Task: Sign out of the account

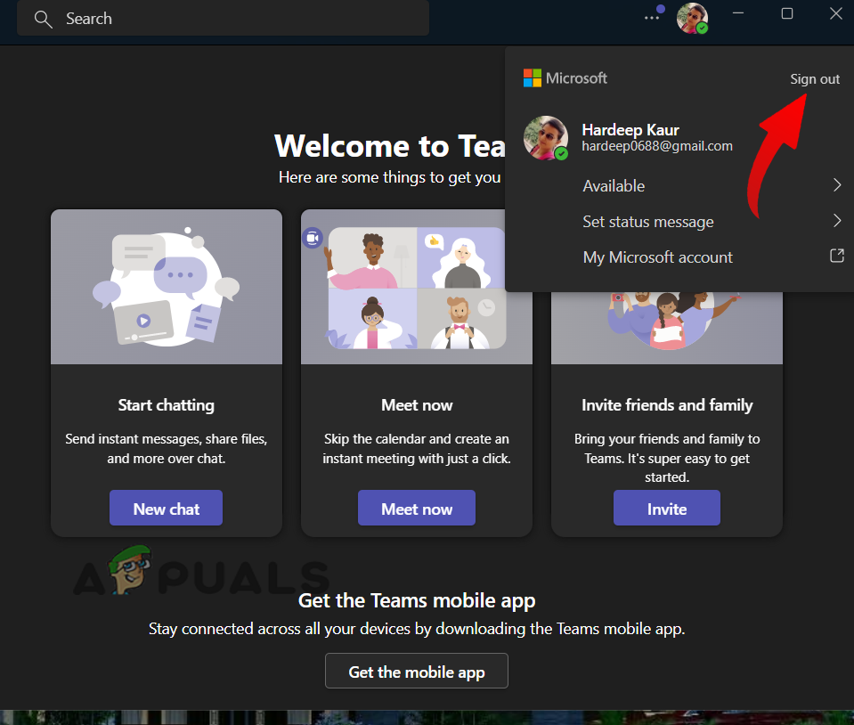Action: pyautogui.click(x=814, y=79)
